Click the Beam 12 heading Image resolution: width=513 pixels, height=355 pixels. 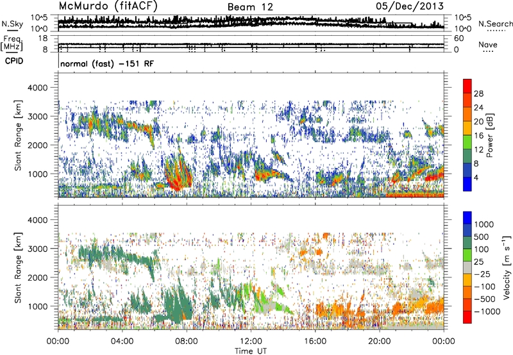pyautogui.click(x=250, y=7)
